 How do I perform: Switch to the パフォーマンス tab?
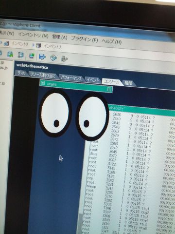click(x=71, y=78)
